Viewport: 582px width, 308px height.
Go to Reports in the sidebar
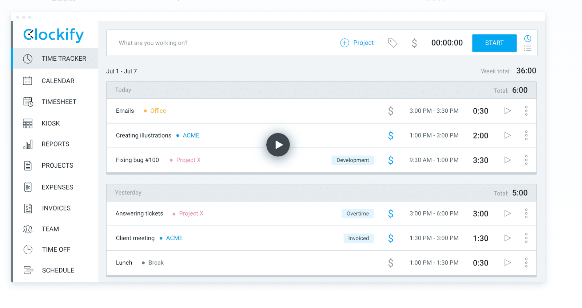coord(55,144)
